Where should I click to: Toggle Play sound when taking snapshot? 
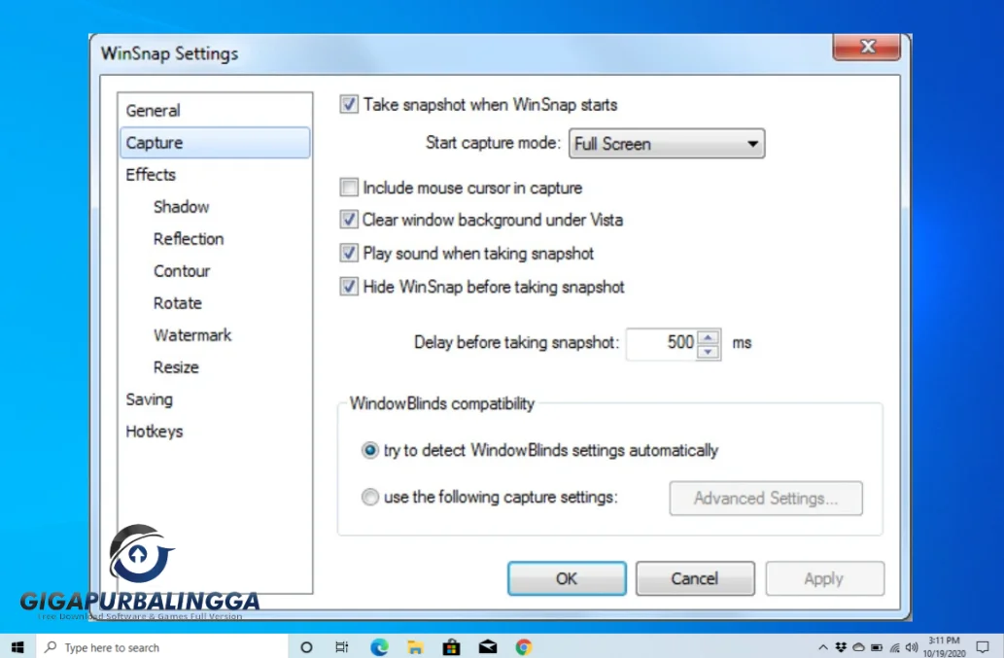click(x=349, y=253)
